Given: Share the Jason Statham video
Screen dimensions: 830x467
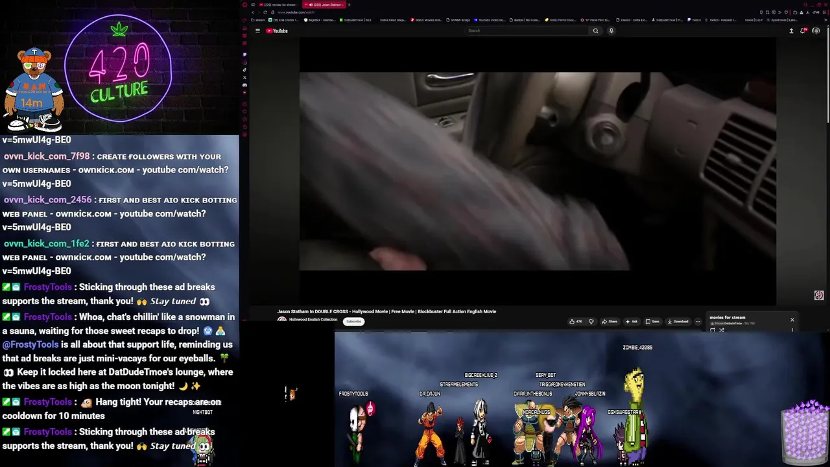Looking at the screenshot, I should tap(609, 322).
